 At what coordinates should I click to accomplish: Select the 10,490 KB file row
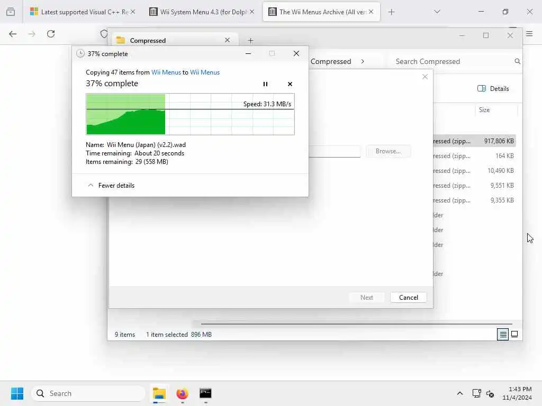click(x=475, y=171)
